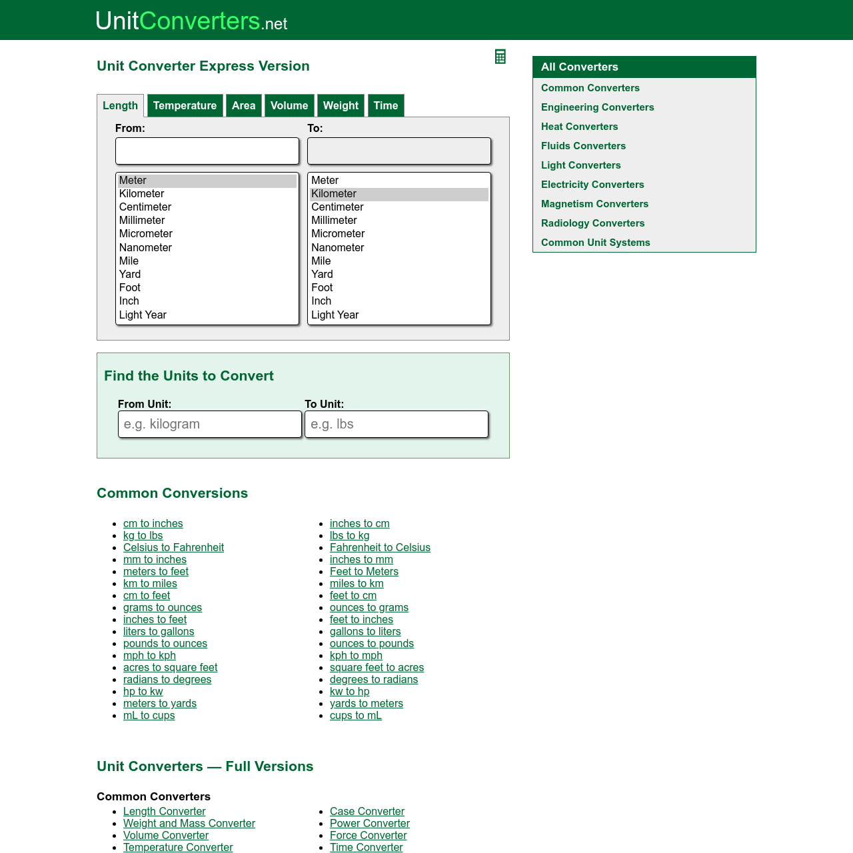Switch to the Time tab
The width and height of the screenshot is (853, 853).
(x=386, y=105)
